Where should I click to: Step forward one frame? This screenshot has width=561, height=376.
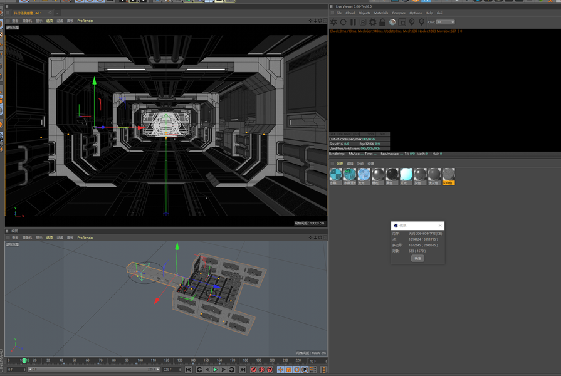point(224,370)
